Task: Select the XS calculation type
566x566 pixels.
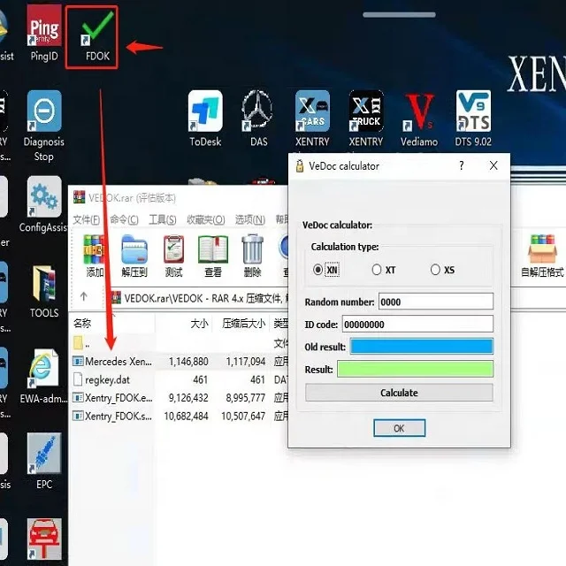Action: tap(442, 270)
